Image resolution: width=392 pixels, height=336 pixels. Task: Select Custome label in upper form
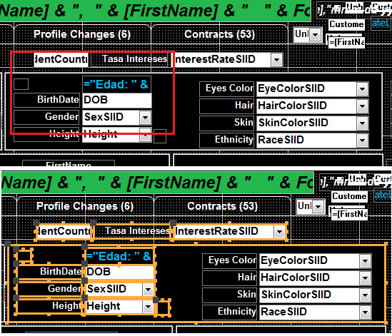click(346, 24)
